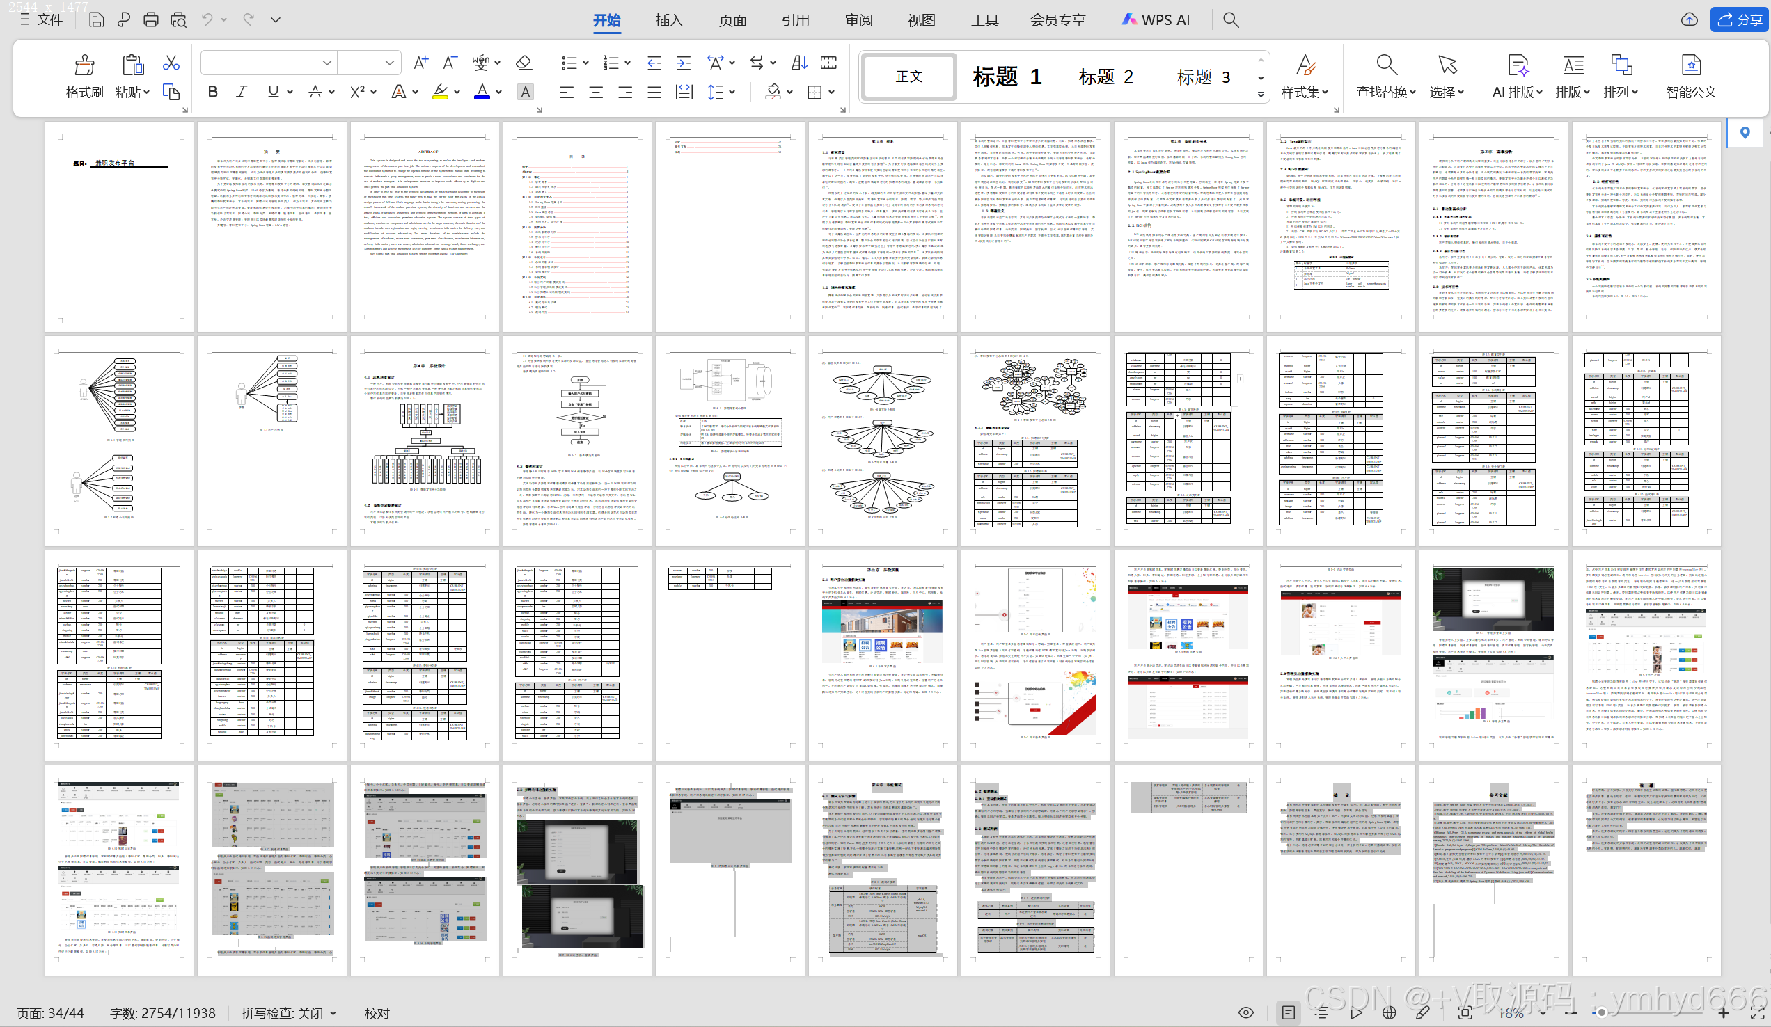Apply the Heading 1 (标题 1) style

pyautogui.click(x=1007, y=77)
